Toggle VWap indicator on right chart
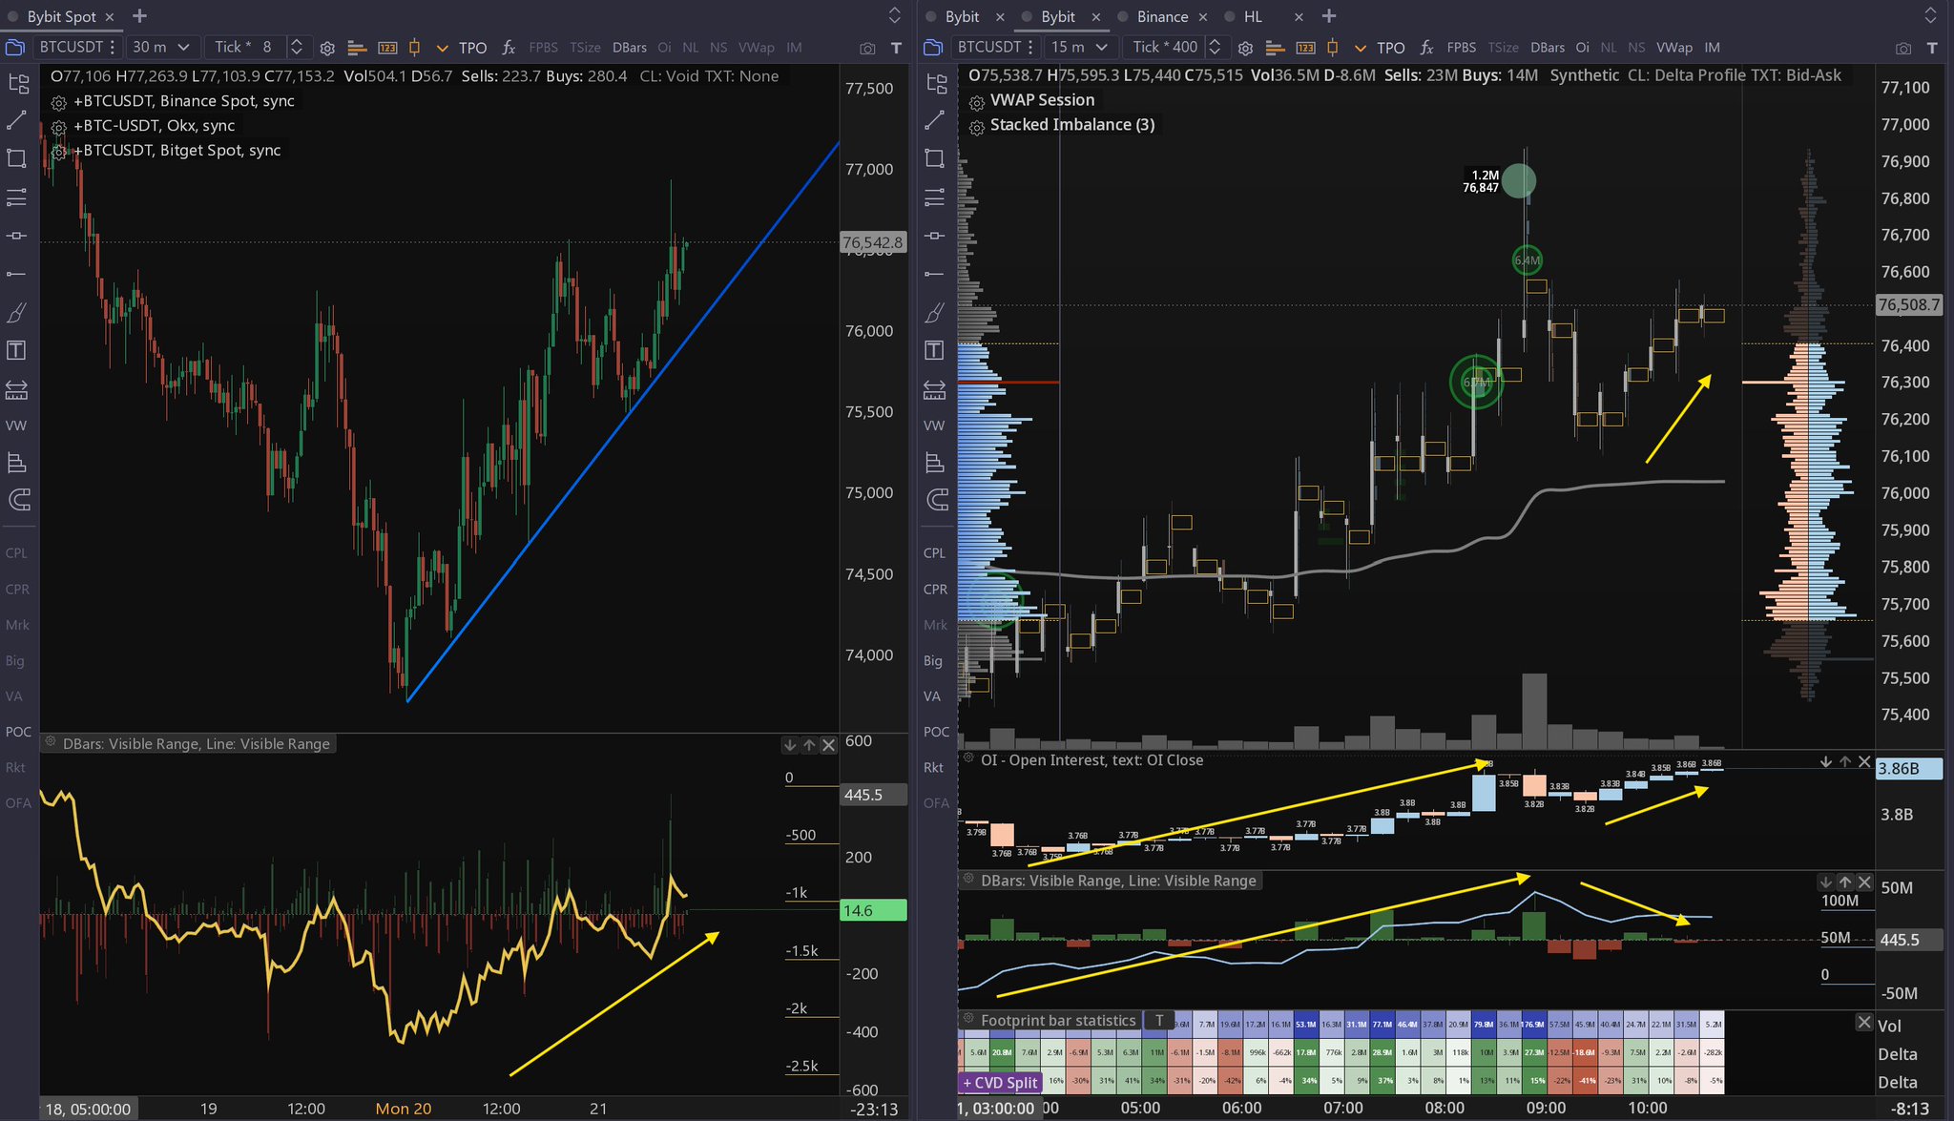This screenshot has height=1121, width=1954. point(1673,48)
